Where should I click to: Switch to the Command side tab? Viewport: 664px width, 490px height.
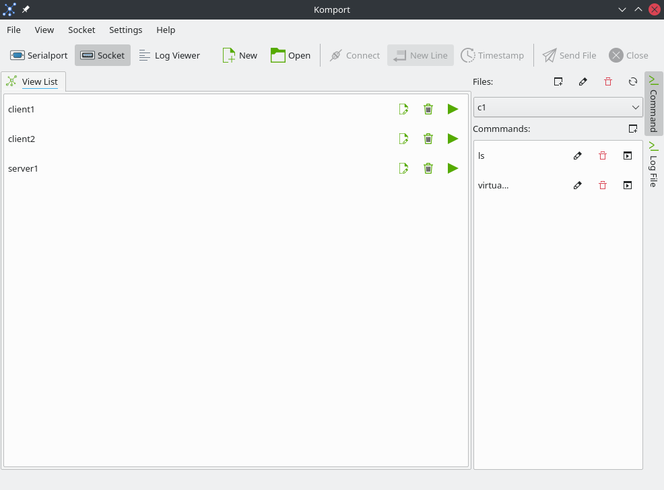tap(654, 104)
